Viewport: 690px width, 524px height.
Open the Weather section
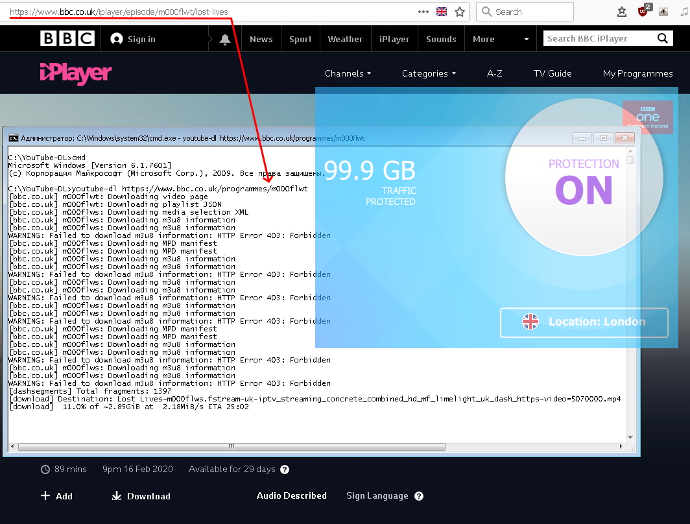tap(346, 39)
